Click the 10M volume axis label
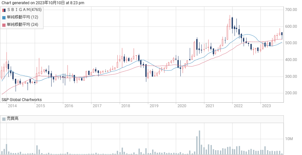 [289, 139]
